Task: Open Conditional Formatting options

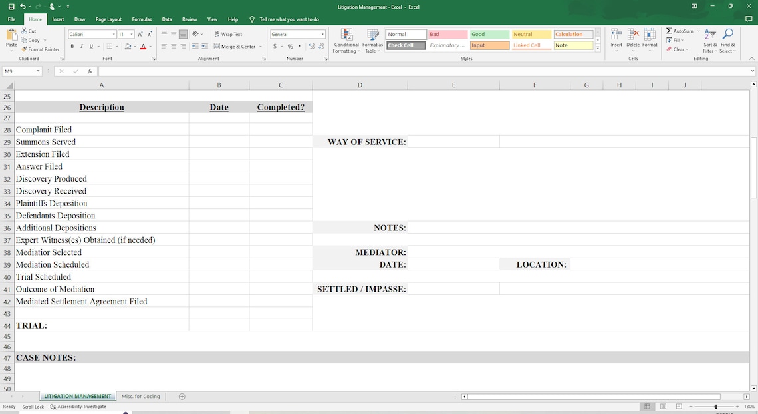Action: coord(346,40)
